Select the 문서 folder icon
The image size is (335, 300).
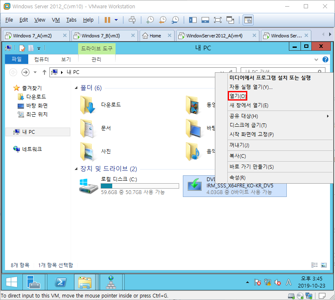tap(87, 128)
